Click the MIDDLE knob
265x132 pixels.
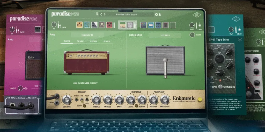click(108, 100)
